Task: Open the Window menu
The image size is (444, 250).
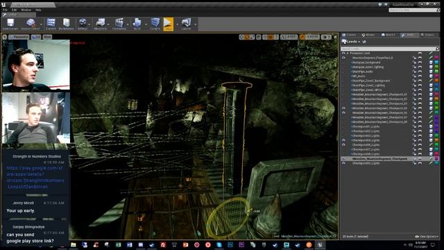Action: pyautogui.click(x=26, y=10)
